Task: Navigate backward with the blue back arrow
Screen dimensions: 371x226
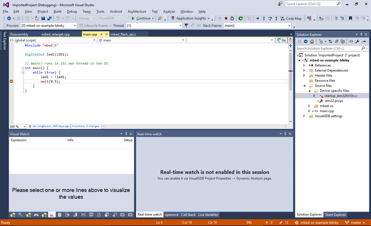Action: click(9, 18)
